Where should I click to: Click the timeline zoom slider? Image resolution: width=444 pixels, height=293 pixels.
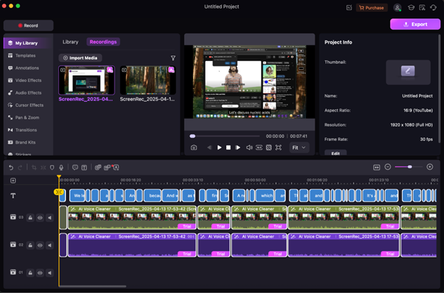409,167
